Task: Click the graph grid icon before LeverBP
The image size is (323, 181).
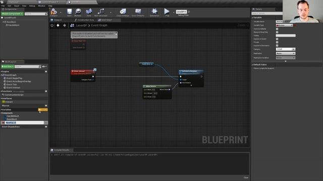Action: click(72, 25)
